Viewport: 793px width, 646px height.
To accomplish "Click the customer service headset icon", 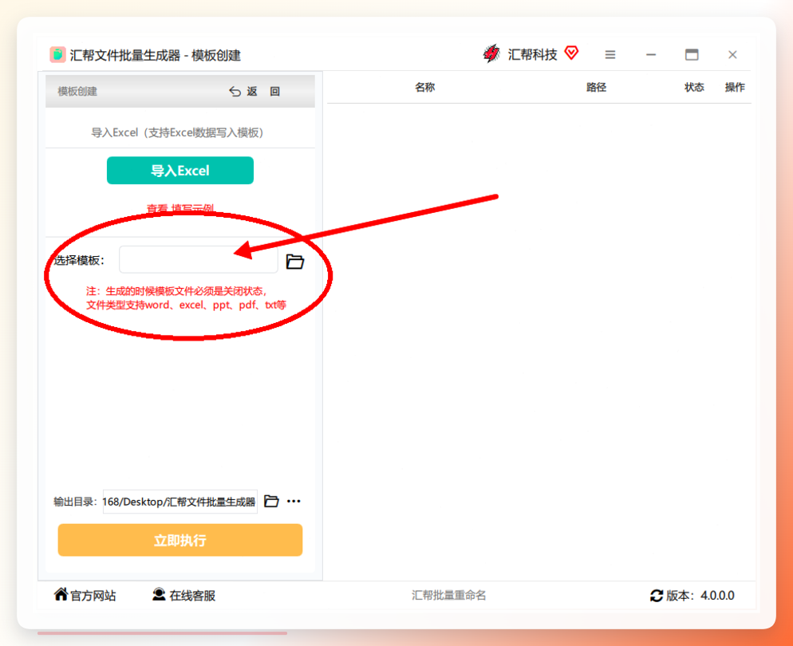I will click(x=159, y=594).
